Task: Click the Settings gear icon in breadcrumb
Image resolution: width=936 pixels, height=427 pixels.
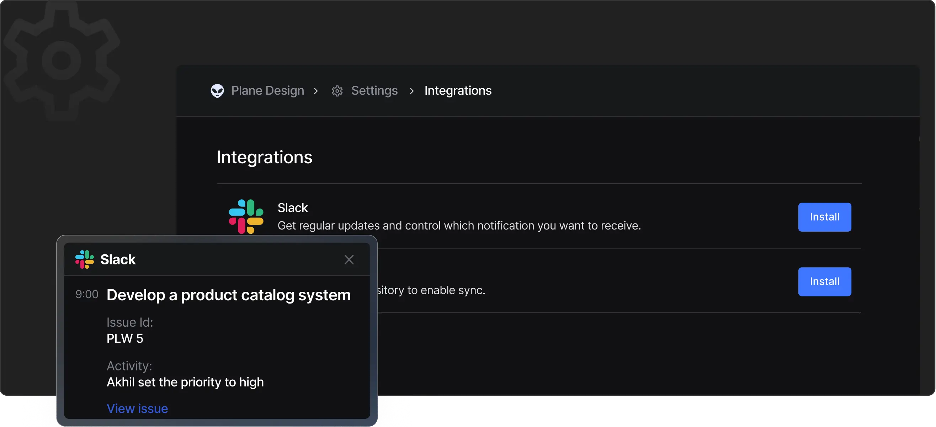Action: [x=337, y=91]
